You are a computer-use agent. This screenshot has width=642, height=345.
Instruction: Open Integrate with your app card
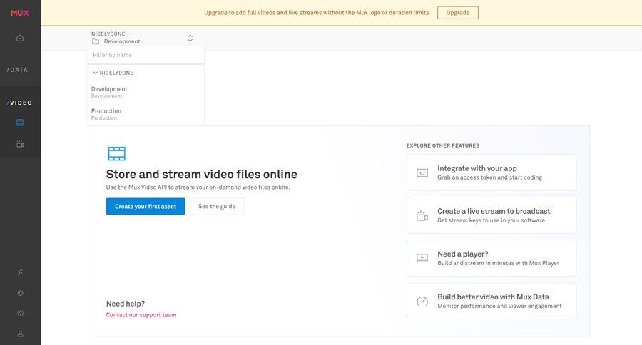tap(491, 172)
